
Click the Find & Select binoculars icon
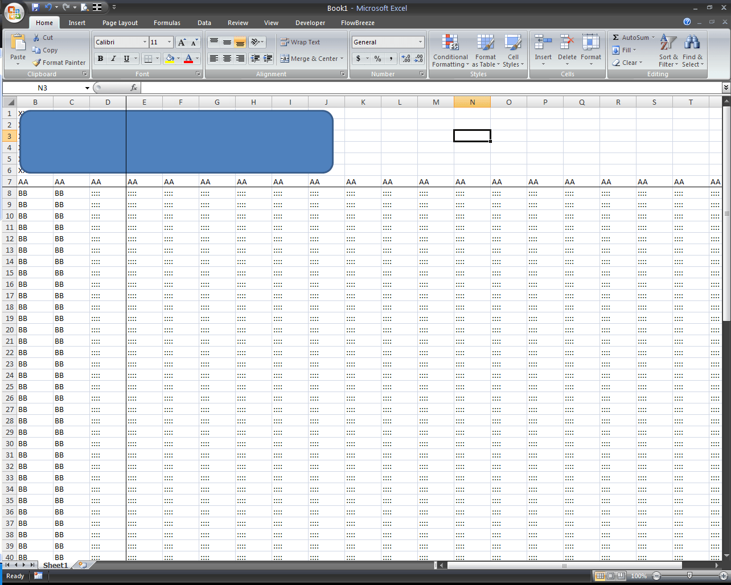click(692, 43)
